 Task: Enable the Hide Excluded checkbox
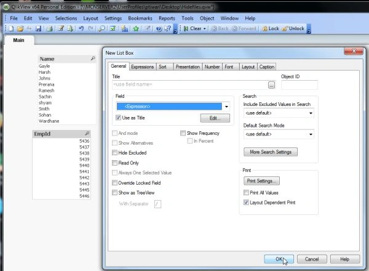tap(114, 153)
